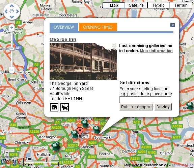Image resolution: width=194 pixels, height=168 pixels.
Task: Click the starting location text field
Action: click(x=145, y=100)
